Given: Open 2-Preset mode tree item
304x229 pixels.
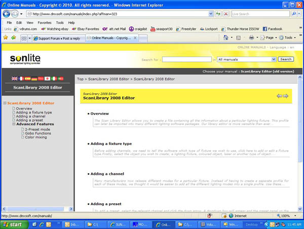Looking at the screenshot, I should tap(37, 129).
